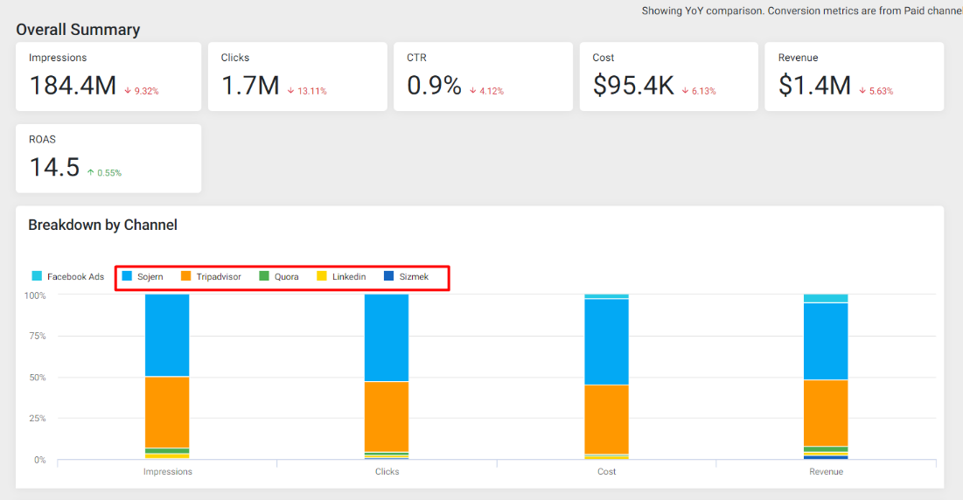The width and height of the screenshot is (963, 500).
Task: Click the CTR card title
Action: click(x=416, y=58)
